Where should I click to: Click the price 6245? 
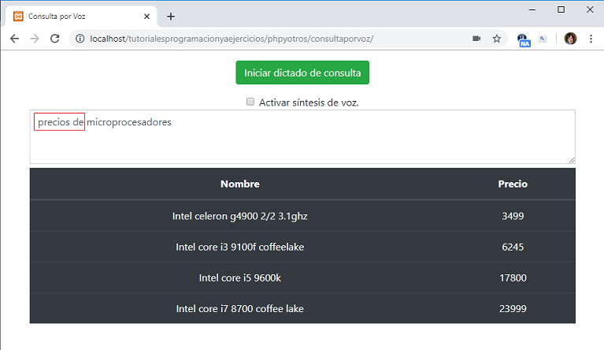click(513, 247)
